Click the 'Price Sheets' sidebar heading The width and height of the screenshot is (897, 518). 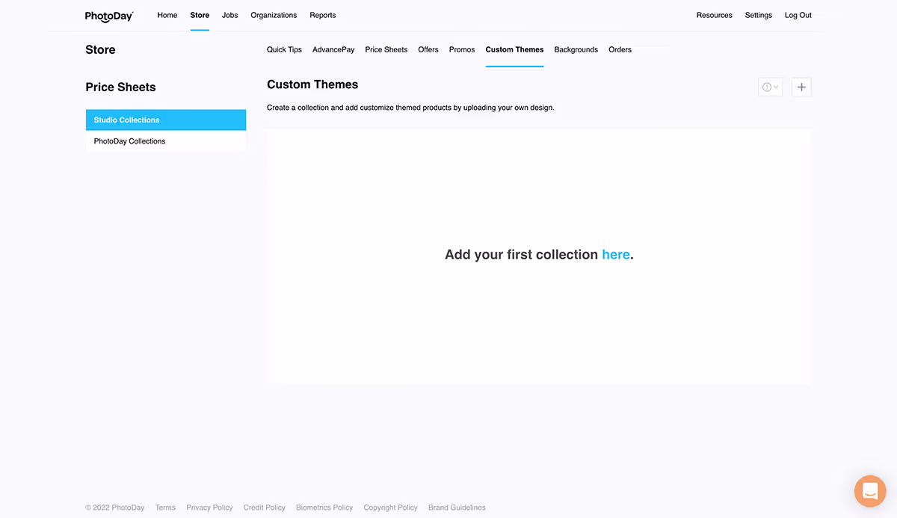click(x=121, y=87)
